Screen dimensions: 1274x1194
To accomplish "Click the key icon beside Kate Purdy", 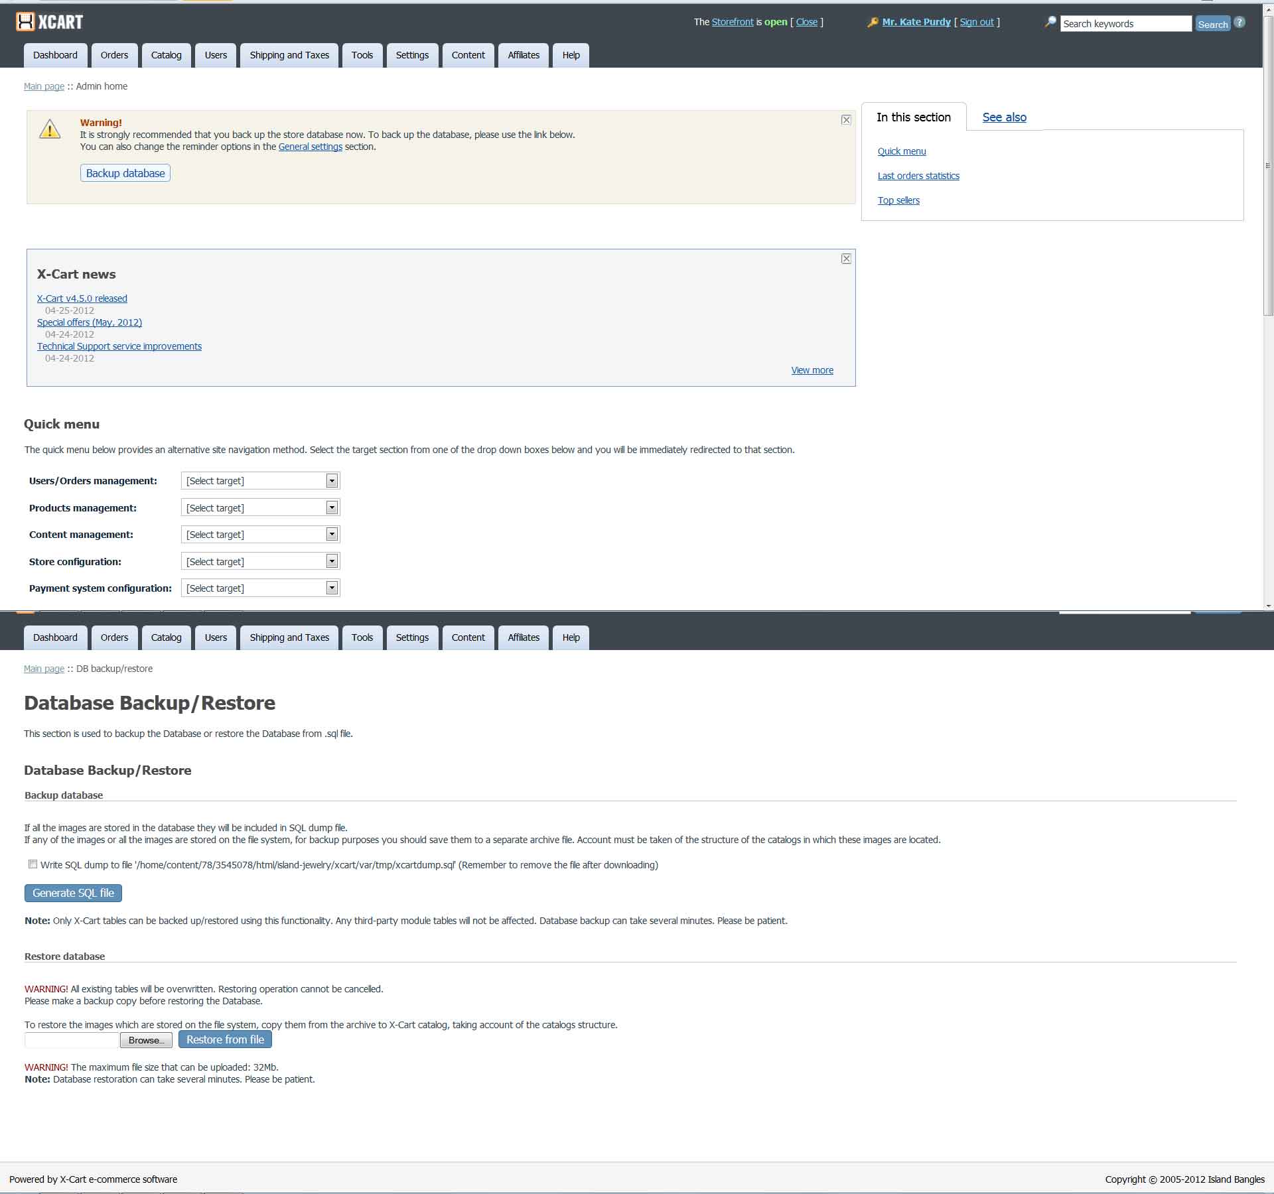I will pos(873,22).
